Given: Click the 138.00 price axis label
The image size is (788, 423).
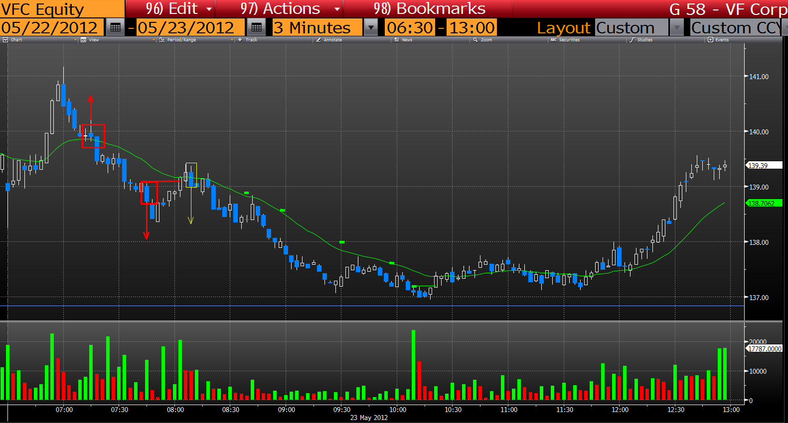Looking at the screenshot, I should [x=759, y=242].
